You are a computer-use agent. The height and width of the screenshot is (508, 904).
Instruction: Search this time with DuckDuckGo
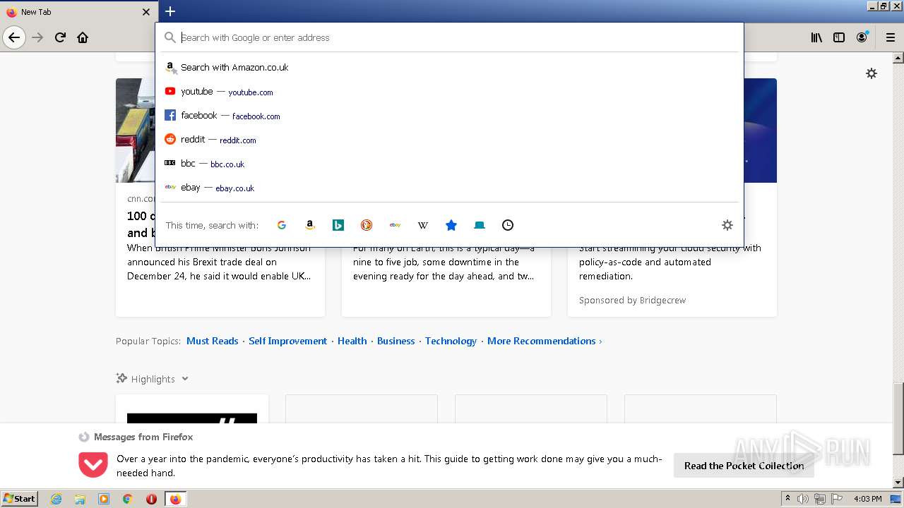pyautogui.click(x=367, y=225)
